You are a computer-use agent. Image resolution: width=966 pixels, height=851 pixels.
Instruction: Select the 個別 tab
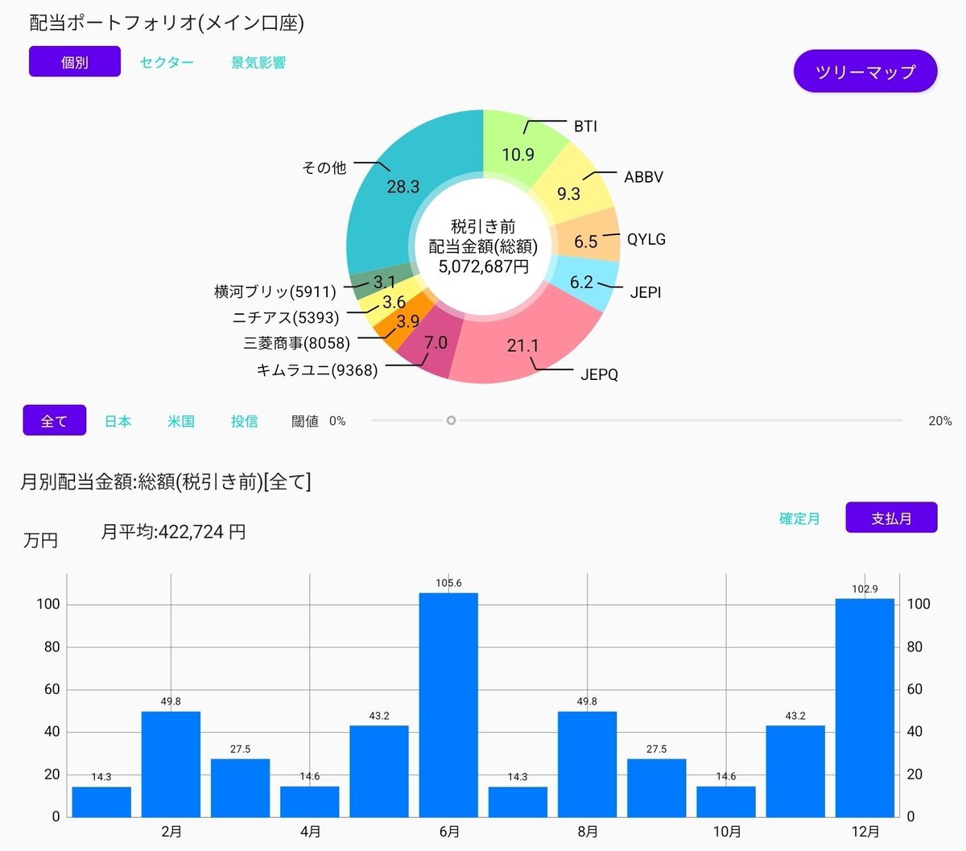(74, 62)
